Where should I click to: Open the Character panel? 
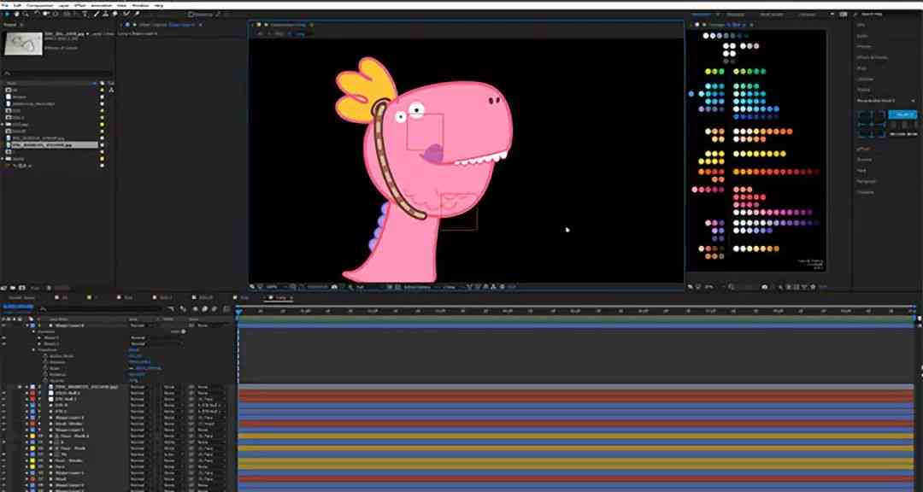click(866, 192)
